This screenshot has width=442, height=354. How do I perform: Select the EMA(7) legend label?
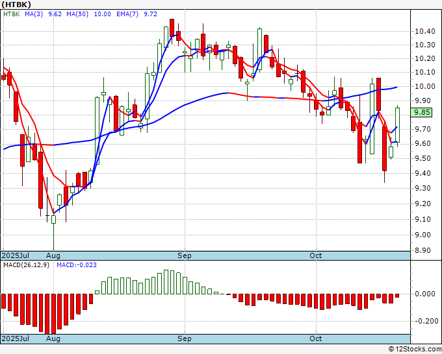point(127,14)
